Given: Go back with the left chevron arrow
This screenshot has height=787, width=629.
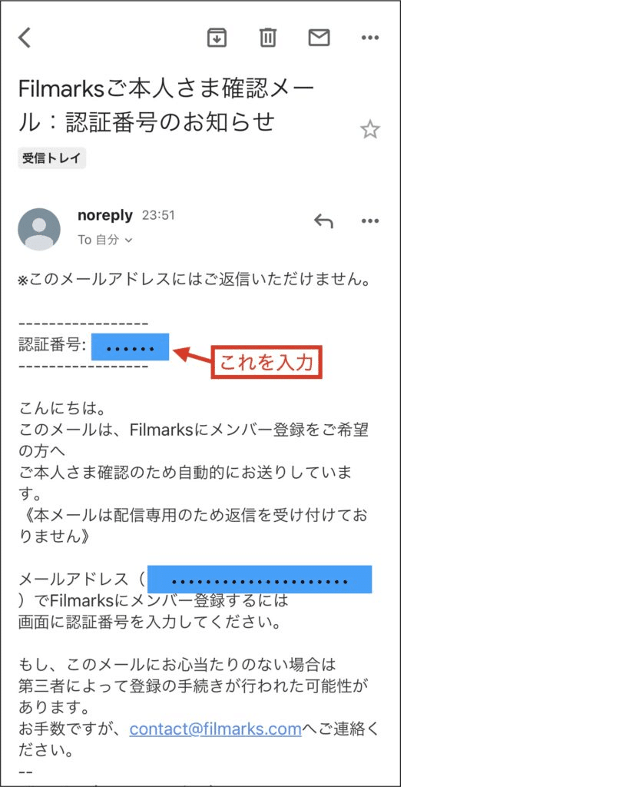Looking at the screenshot, I should tap(25, 38).
